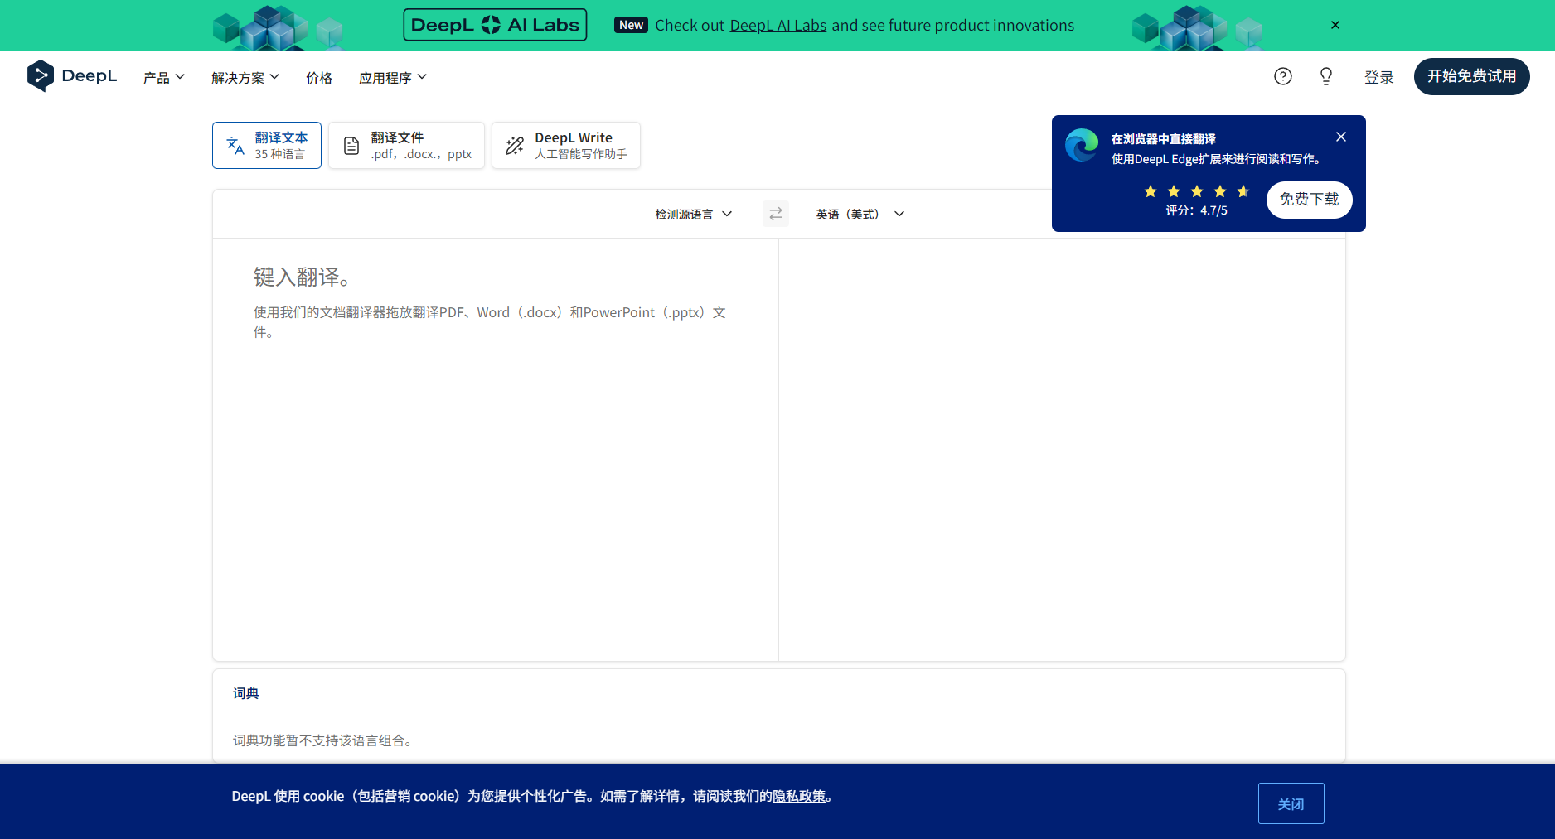Click the translation output area

click(1062, 450)
